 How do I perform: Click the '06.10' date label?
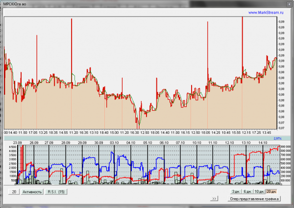(x=164, y=143)
